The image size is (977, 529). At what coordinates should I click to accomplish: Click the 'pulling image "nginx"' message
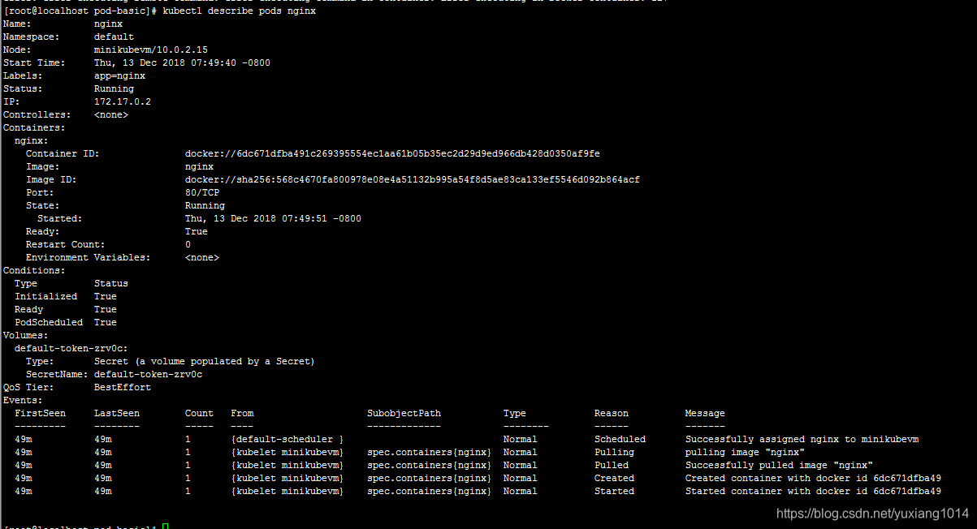745,452
